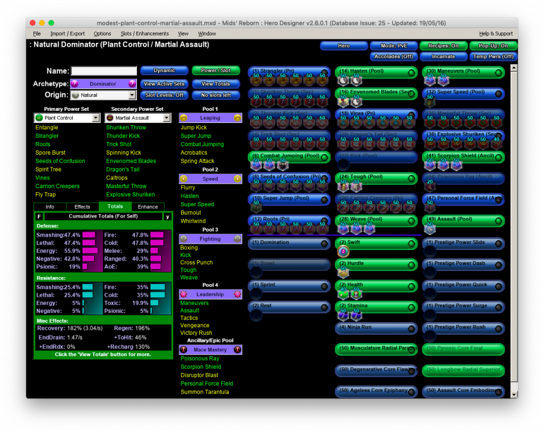Viewport: 544px width, 433px height.
Task: Toggle the Ninja Run power indicator
Action: tap(411, 329)
